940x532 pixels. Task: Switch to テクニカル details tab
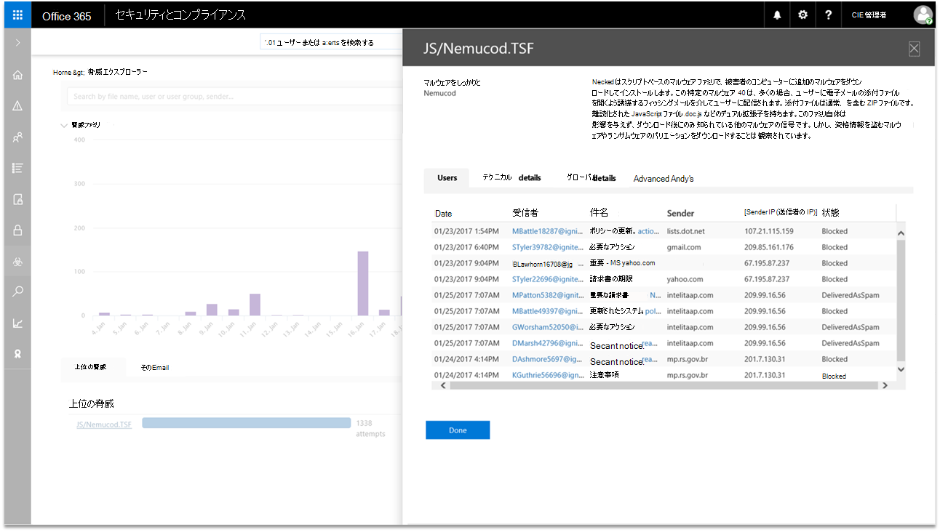(x=512, y=178)
